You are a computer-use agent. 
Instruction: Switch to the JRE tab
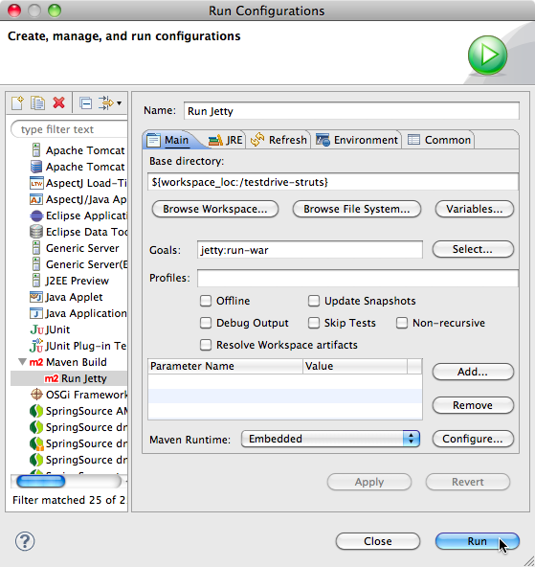click(226, 140)
